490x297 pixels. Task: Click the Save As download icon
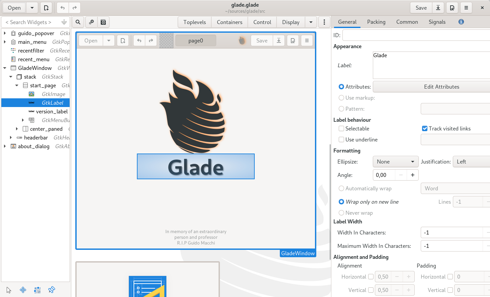438,8
